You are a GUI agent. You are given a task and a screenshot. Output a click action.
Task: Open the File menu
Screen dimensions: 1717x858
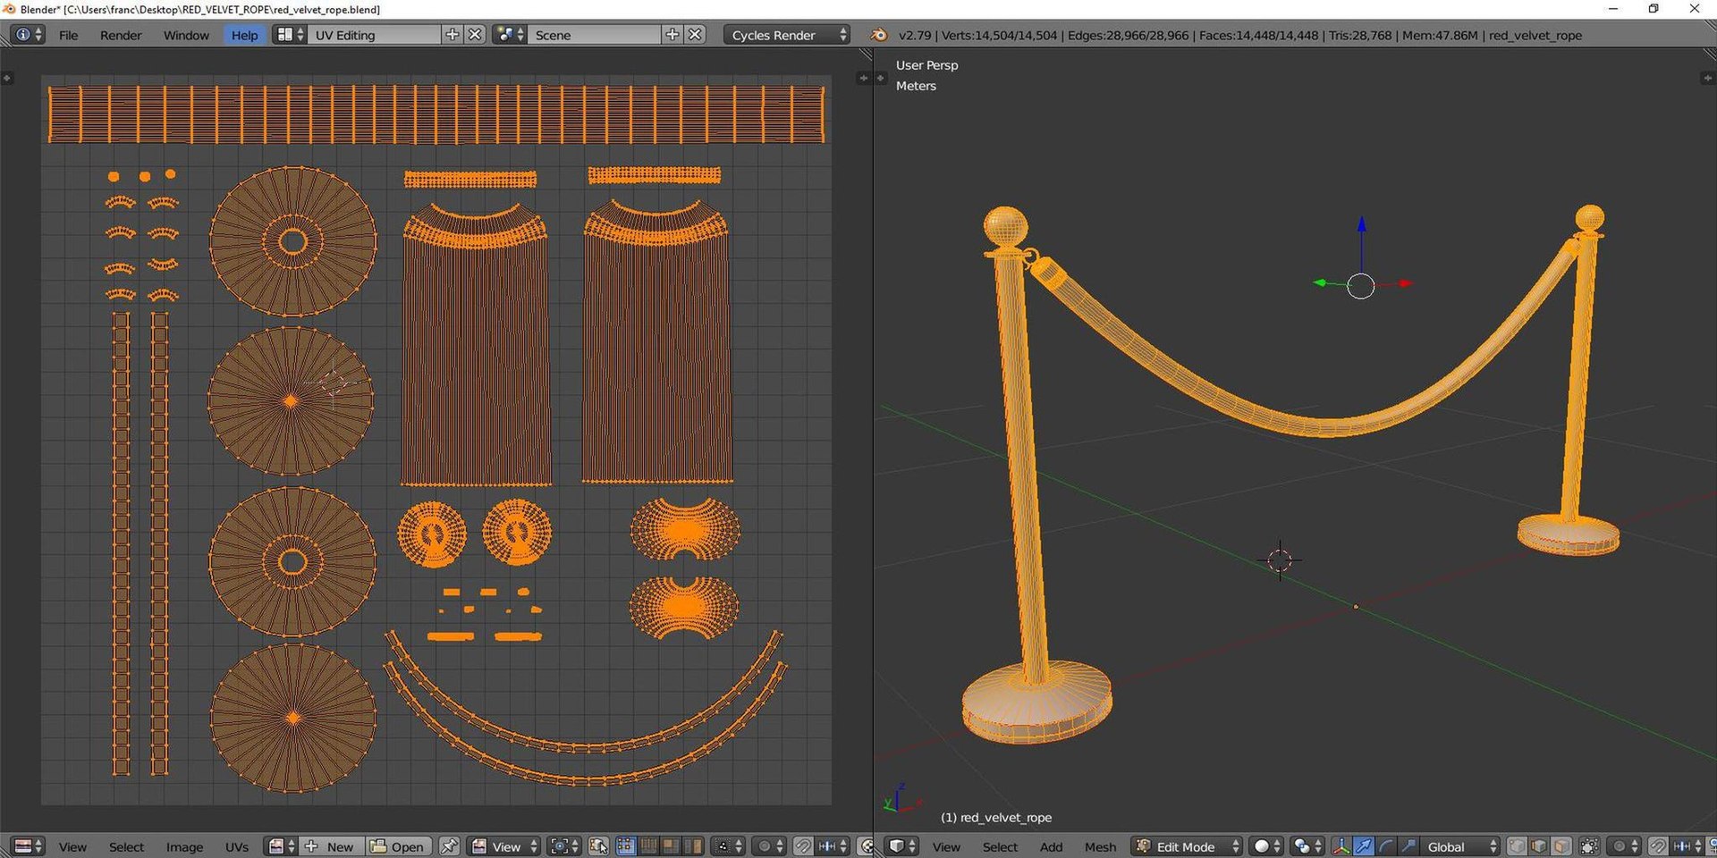coord(68,35)
